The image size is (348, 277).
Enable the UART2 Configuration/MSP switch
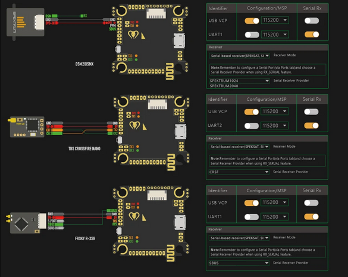tap(252, 126)
